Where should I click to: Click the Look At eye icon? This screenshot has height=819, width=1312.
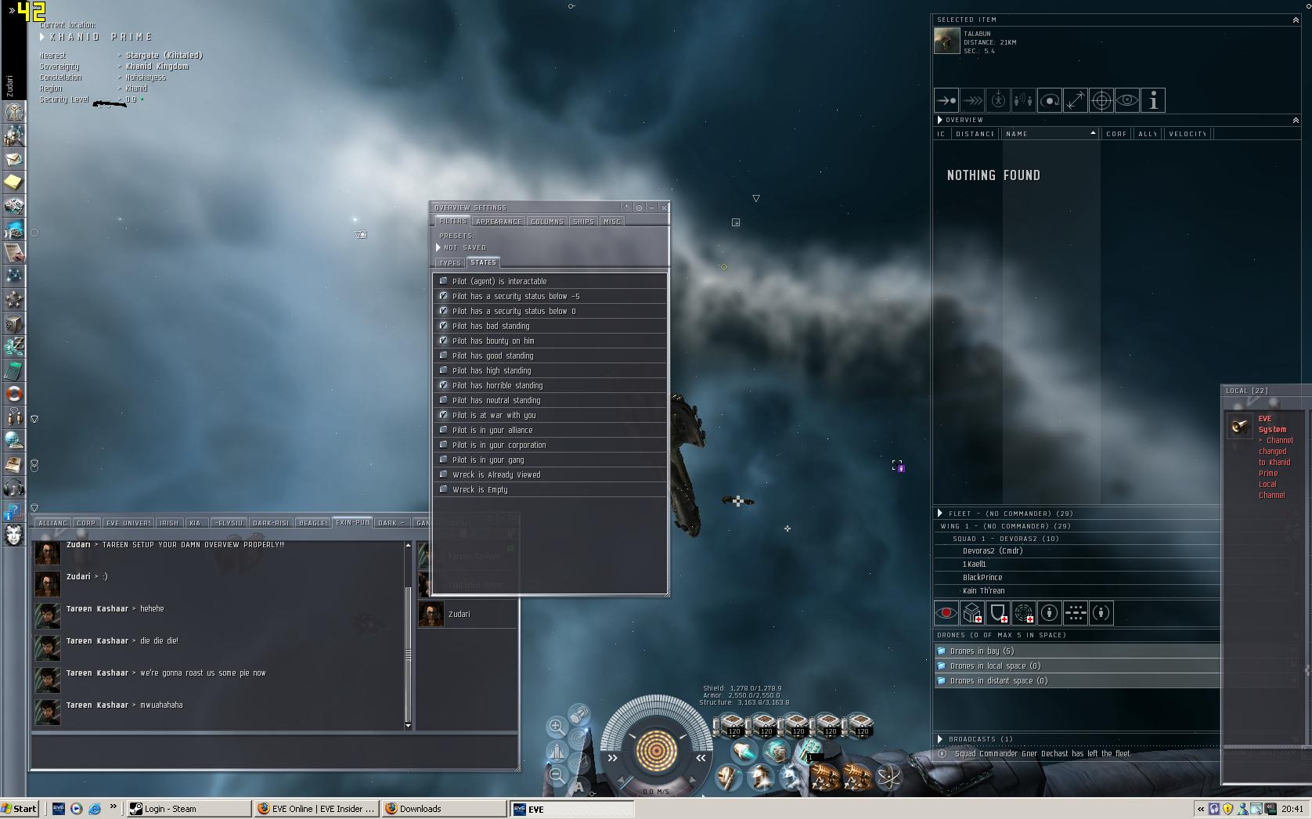tap(1127, 100)
